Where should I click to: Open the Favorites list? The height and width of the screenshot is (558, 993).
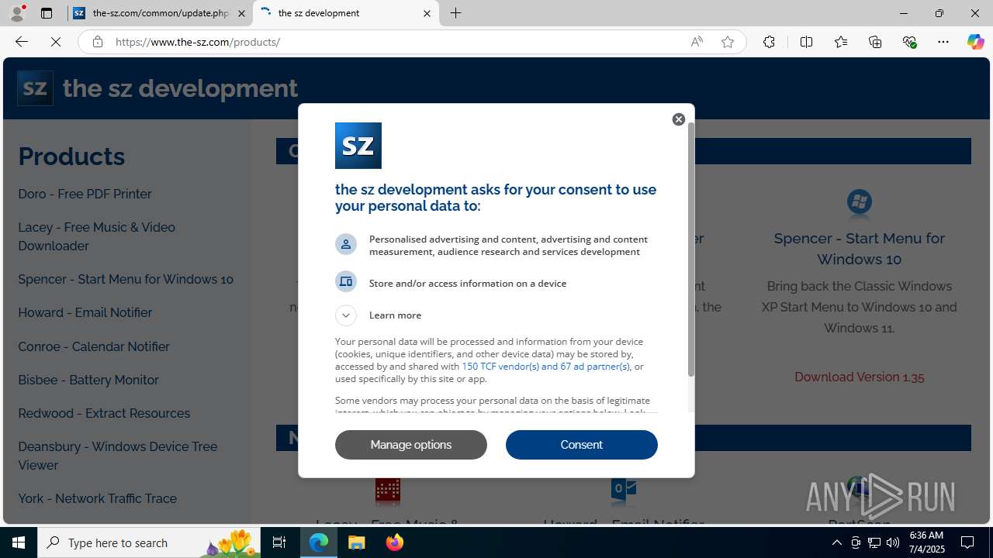[841, 42]
